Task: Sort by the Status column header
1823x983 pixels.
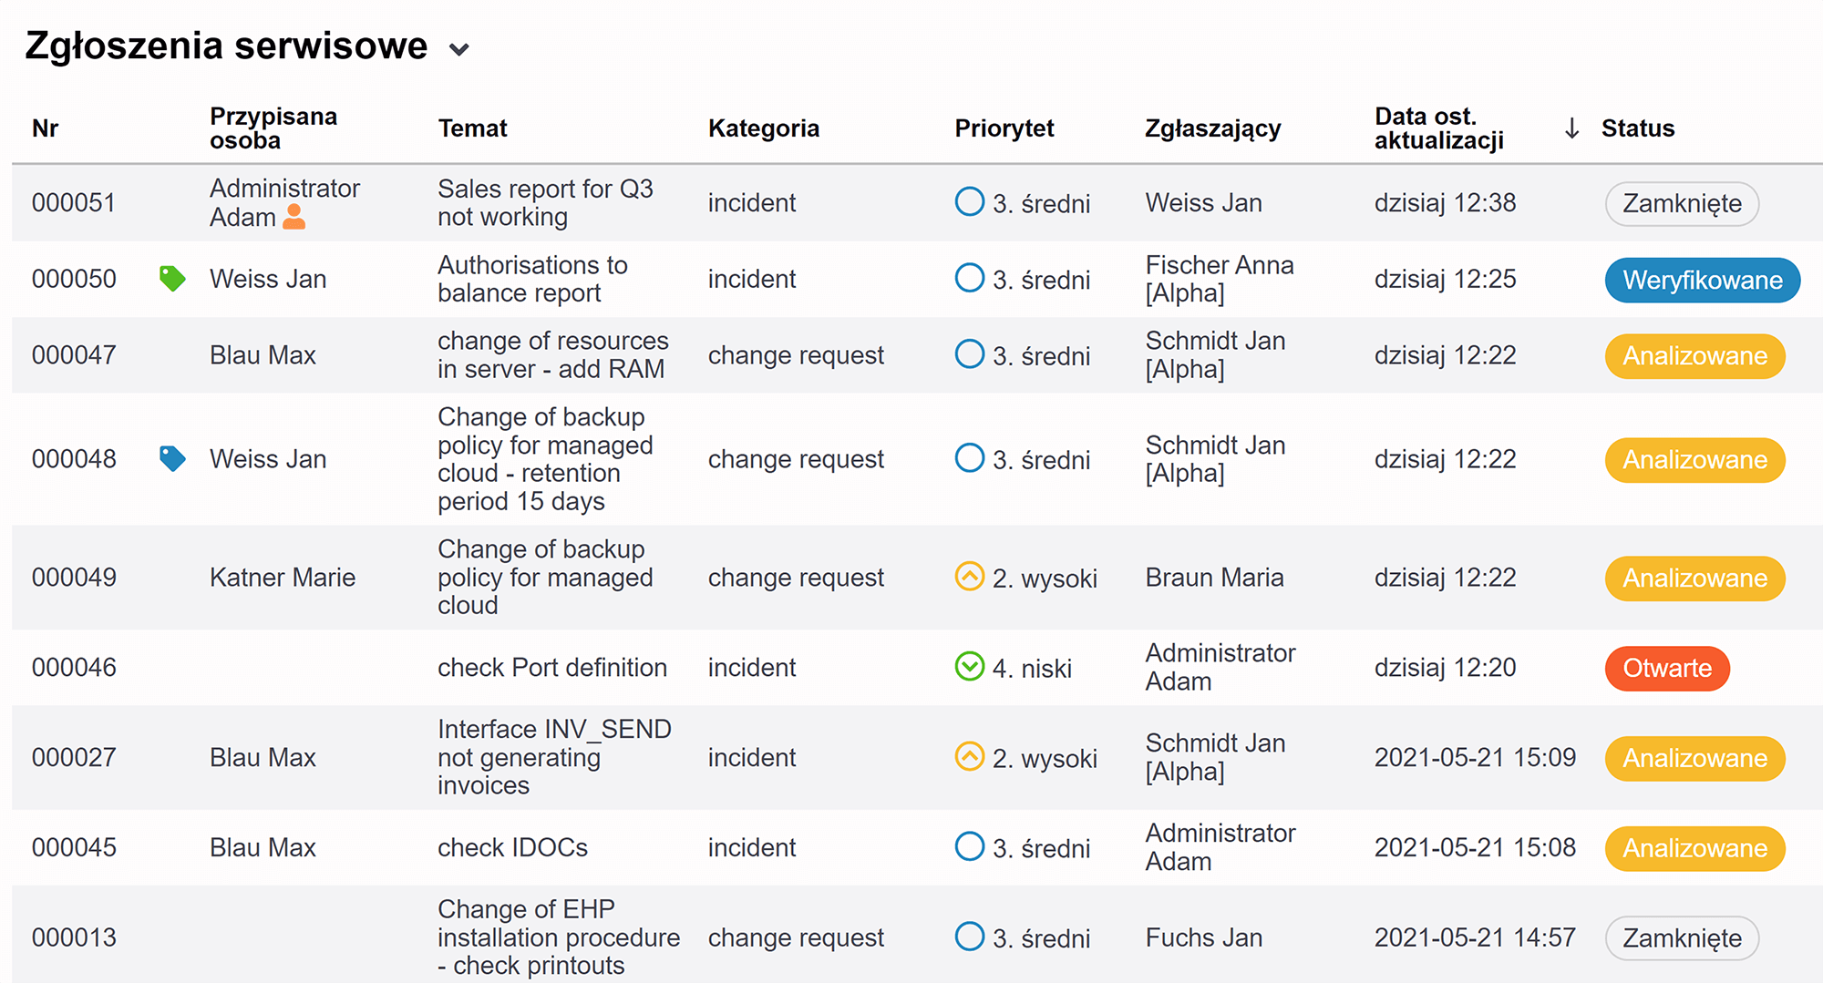Action: click(1638, 128)
